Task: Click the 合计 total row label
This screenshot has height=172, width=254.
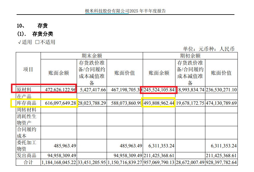Action: 28,162
